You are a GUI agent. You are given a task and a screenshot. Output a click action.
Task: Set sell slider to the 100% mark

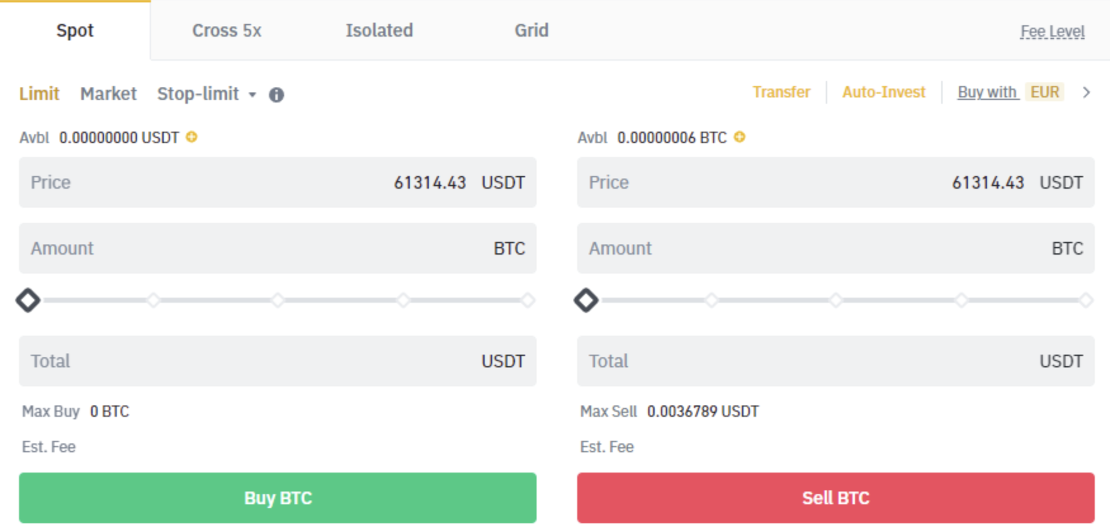coord(1086,300)
